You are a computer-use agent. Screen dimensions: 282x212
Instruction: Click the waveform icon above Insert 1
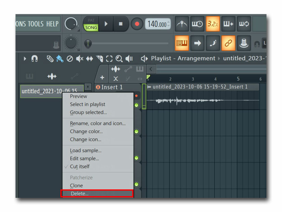(x=115, y=69)
